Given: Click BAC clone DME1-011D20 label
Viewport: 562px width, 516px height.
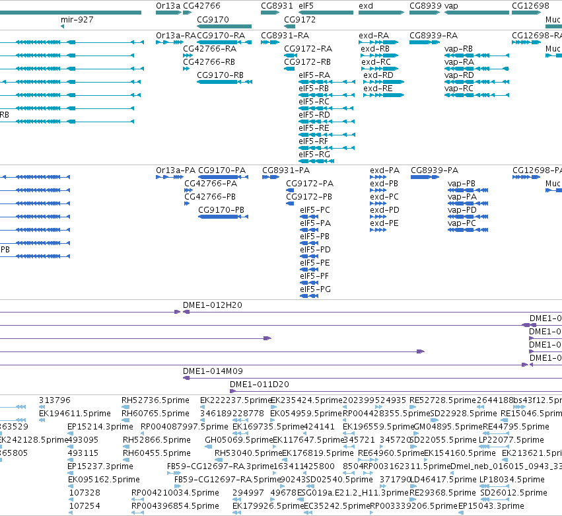Looking at the screenshot, I should tap(260, 385).
